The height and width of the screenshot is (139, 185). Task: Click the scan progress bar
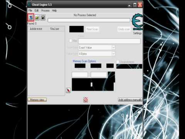(89, 20)
